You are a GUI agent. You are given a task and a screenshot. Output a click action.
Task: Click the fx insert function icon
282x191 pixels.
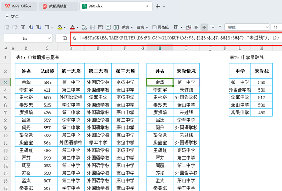tap(74, 38)
